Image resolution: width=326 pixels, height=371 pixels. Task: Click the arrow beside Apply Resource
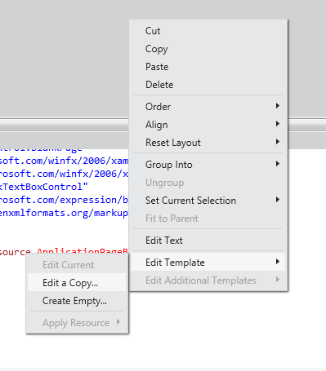coord(118,322)
